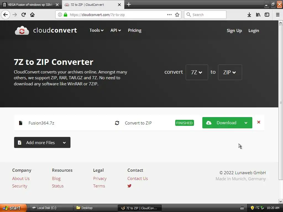Screen dimensions: 283x212
Task: Expand the ZIP target format dropdown
Action: [230, 72]
